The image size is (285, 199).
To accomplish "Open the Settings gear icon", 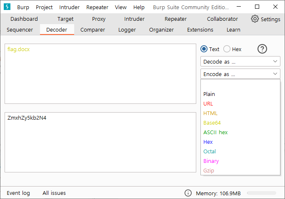I will (255, 19).
